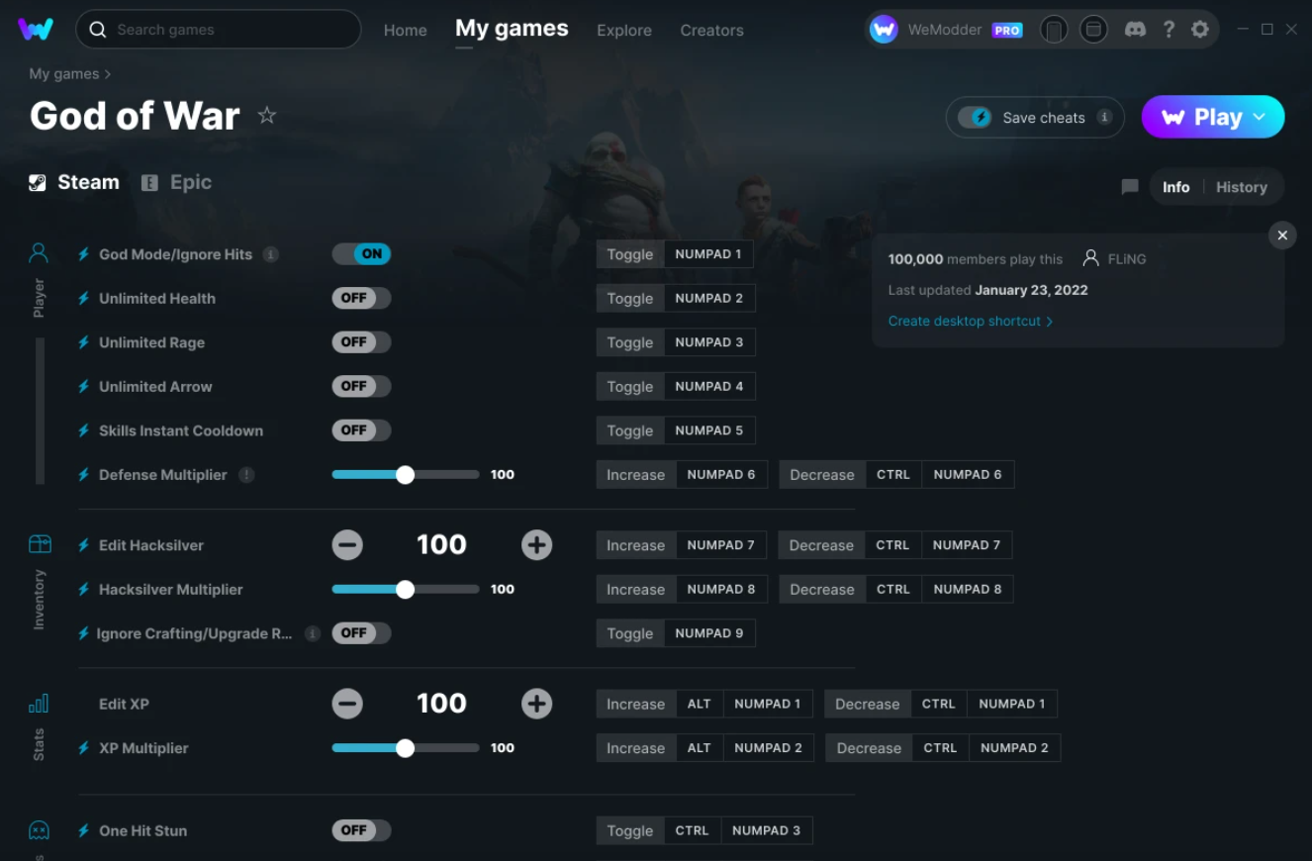
Task: Click Increase ALT NUMPAD 2 for XP Multiplier
Action: click(745, 748)
